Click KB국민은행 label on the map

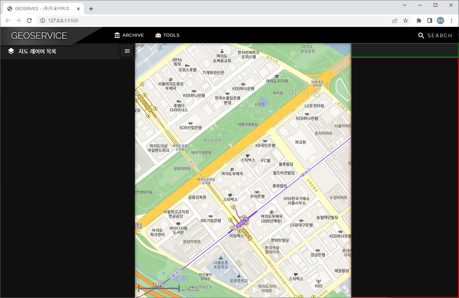point(265,145)
